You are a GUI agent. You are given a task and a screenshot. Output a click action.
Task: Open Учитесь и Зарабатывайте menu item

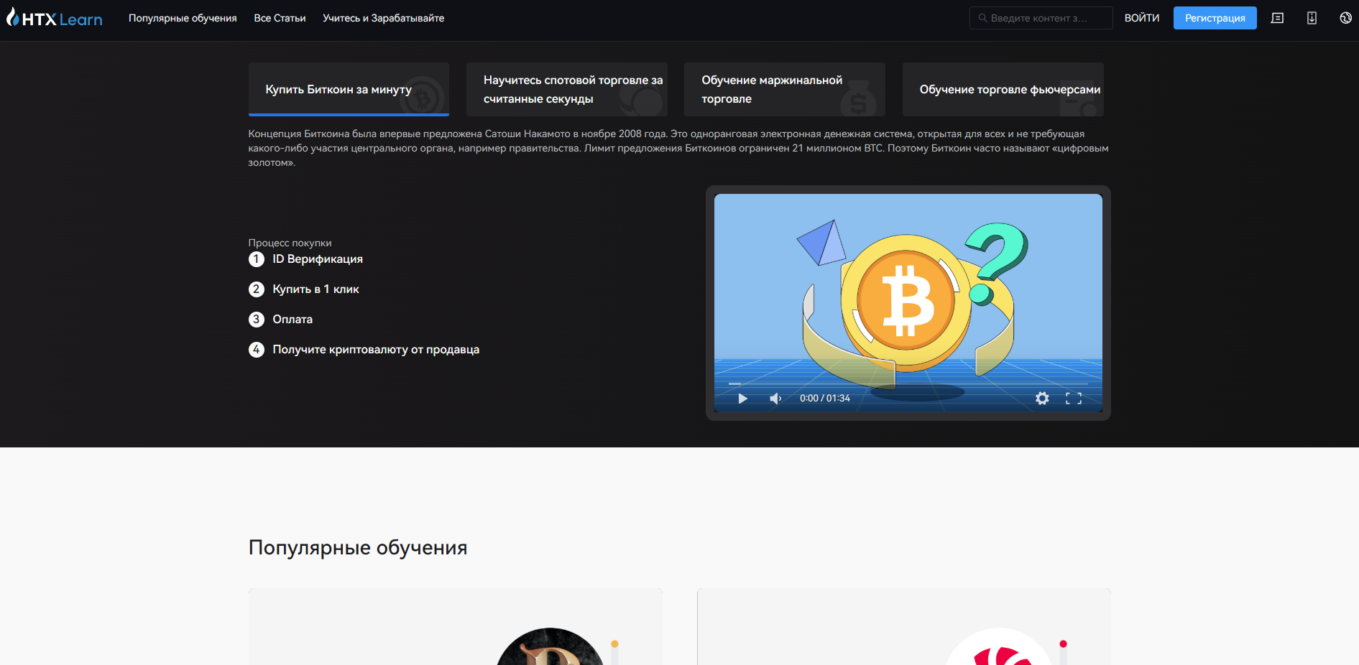click(383, 18)
